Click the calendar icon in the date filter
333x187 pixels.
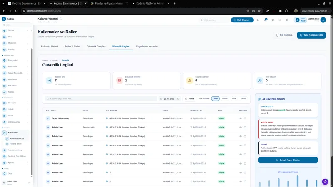178,98
